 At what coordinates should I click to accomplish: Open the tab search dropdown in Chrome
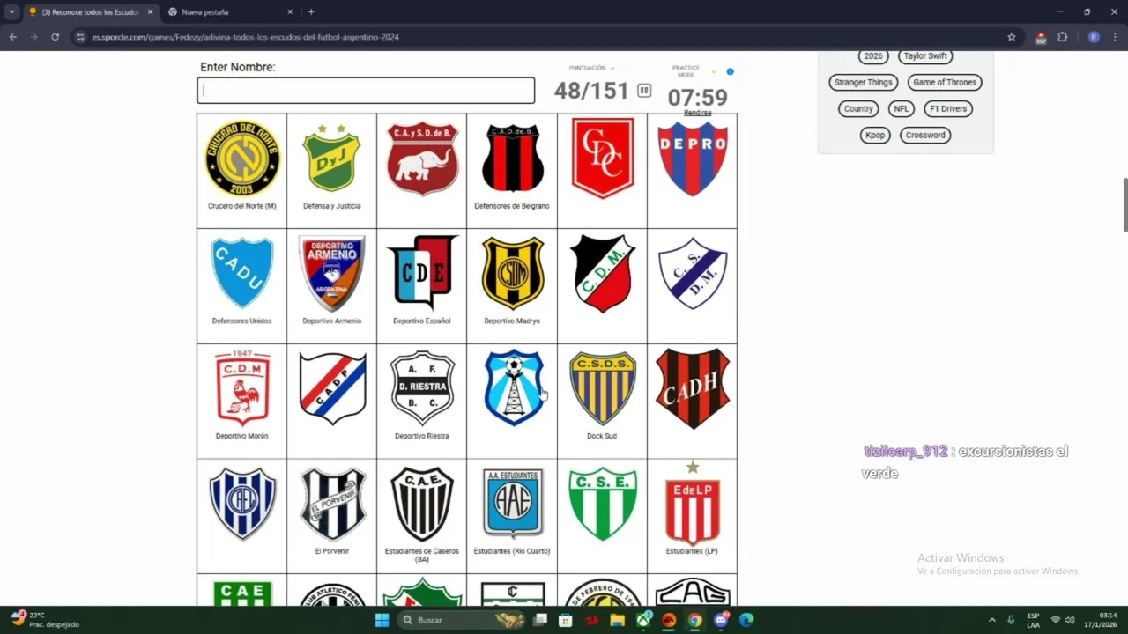11,12
